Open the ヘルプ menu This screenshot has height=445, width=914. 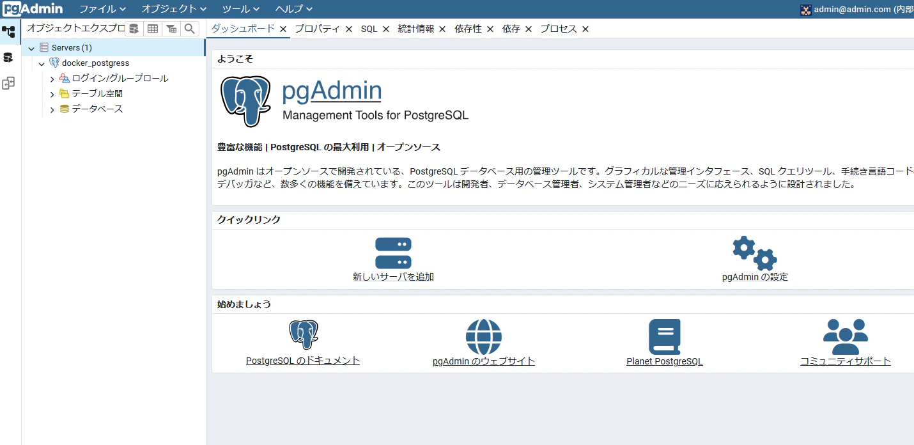tap(294, 9)
